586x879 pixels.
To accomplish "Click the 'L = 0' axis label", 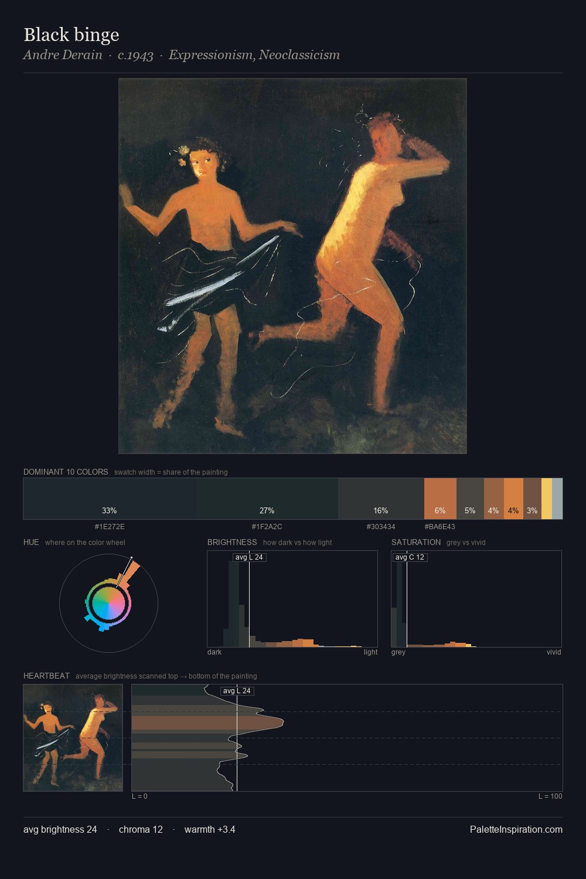I will point(139,796).
